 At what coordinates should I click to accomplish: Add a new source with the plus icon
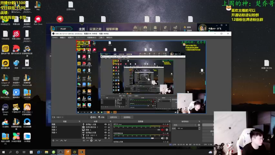[x=84, y=141]
